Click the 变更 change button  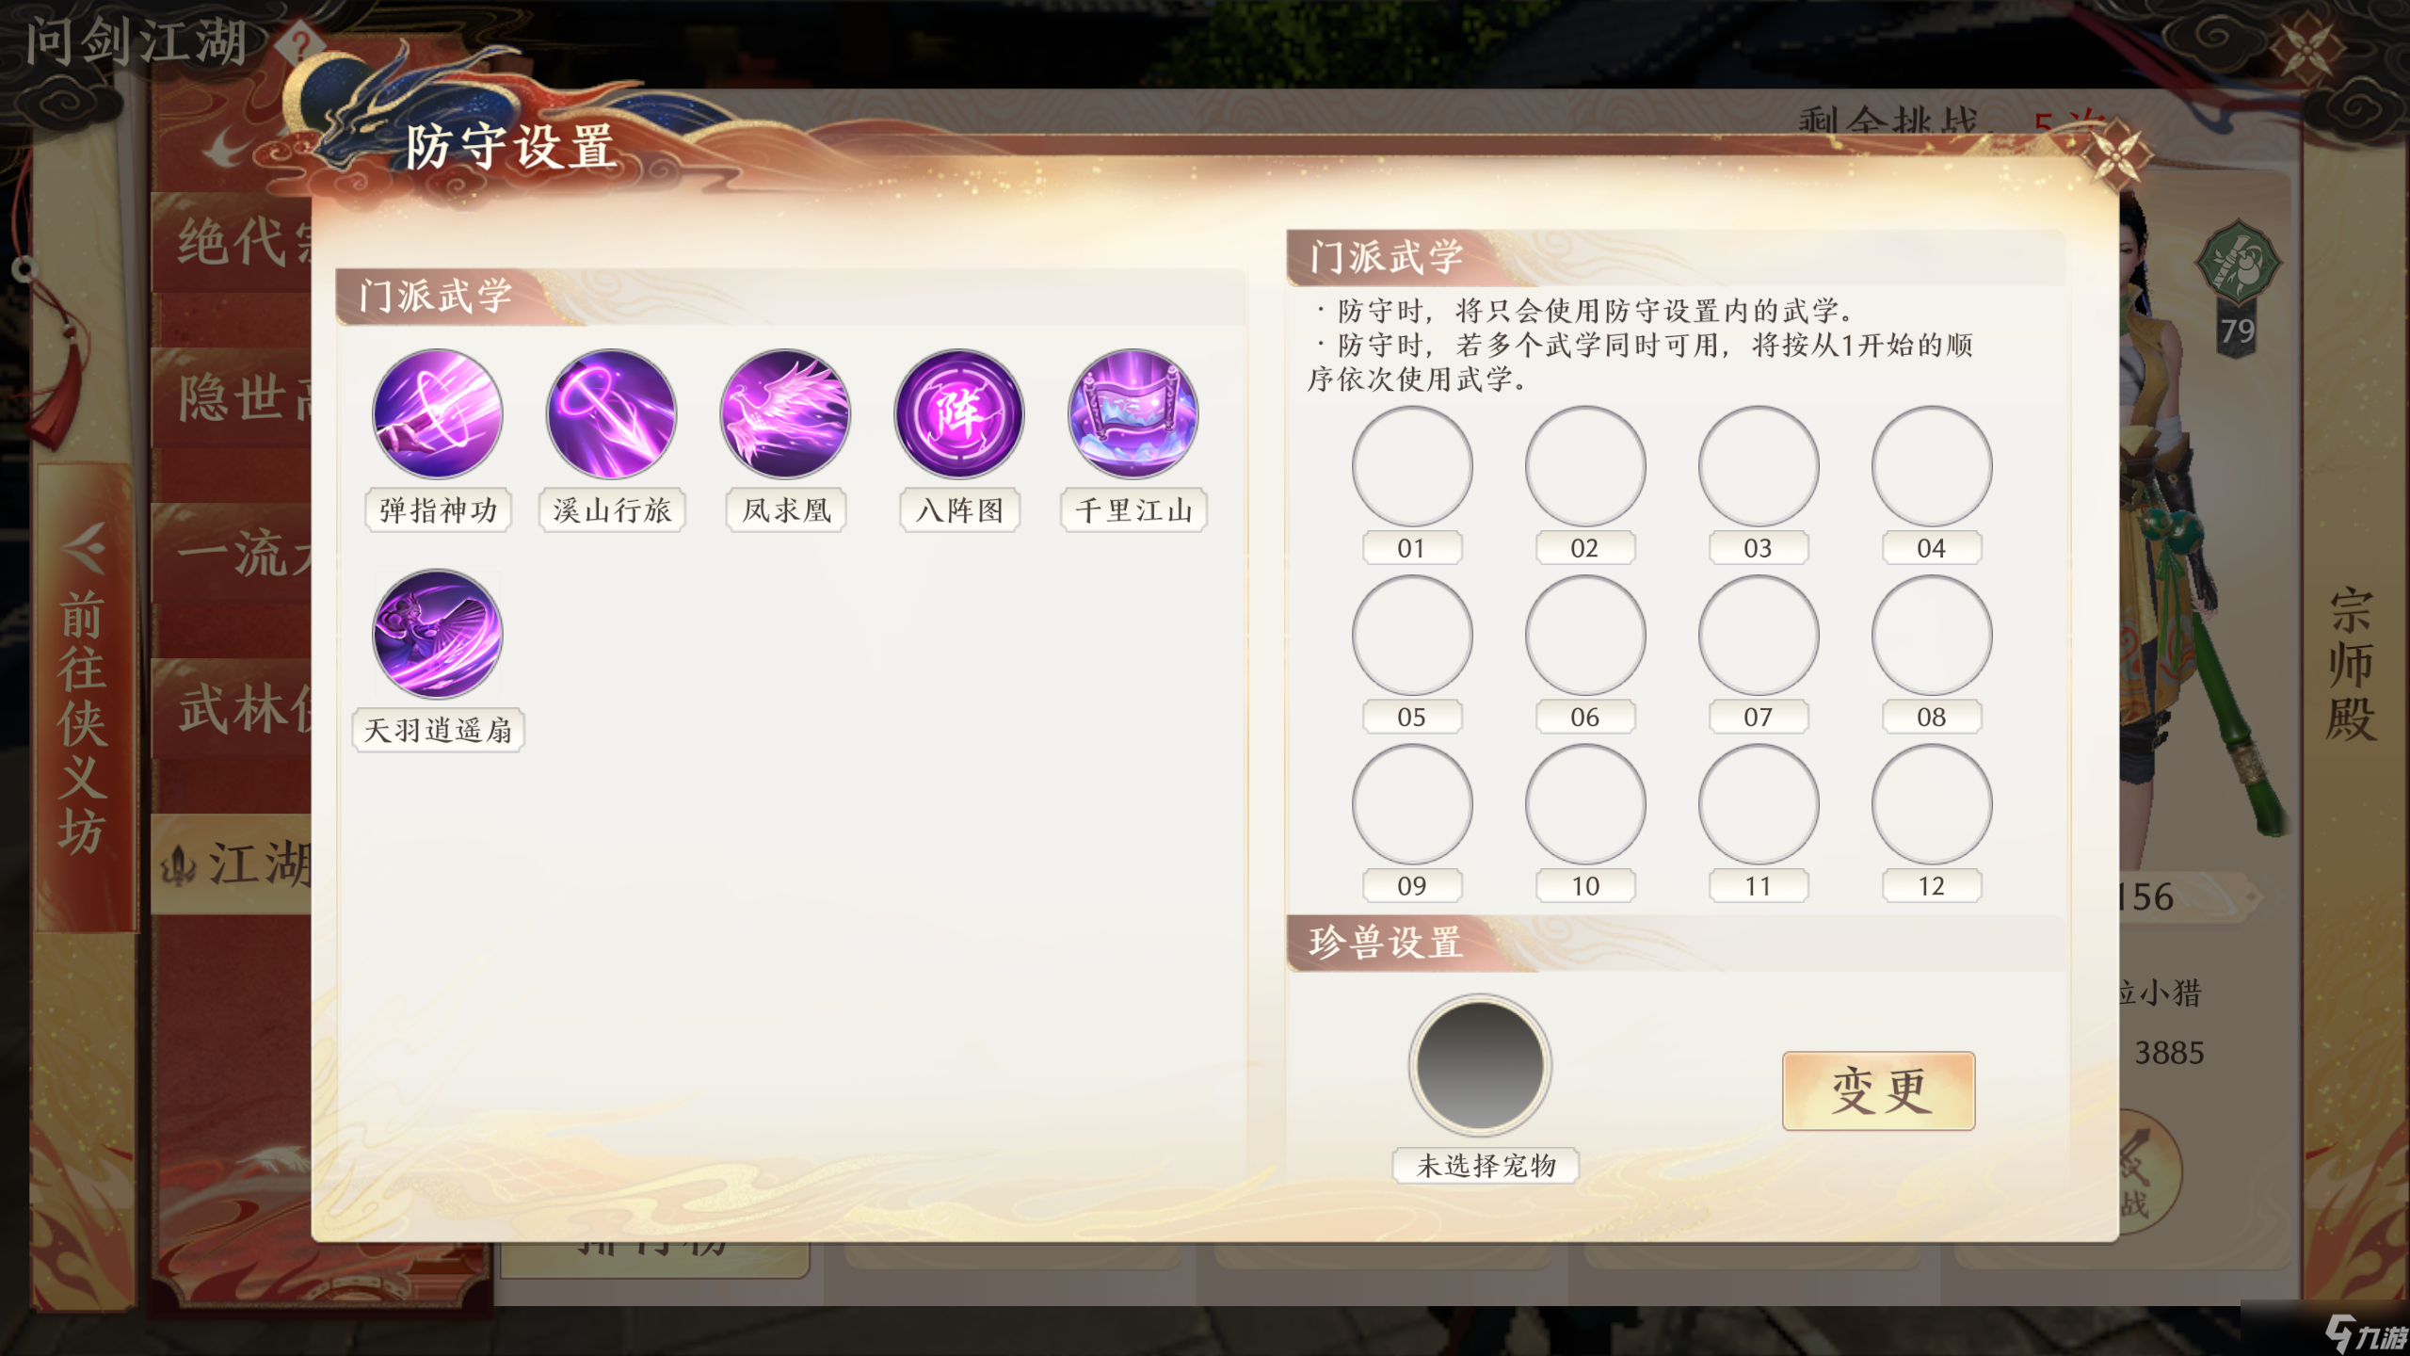tap(1878, 1090)
